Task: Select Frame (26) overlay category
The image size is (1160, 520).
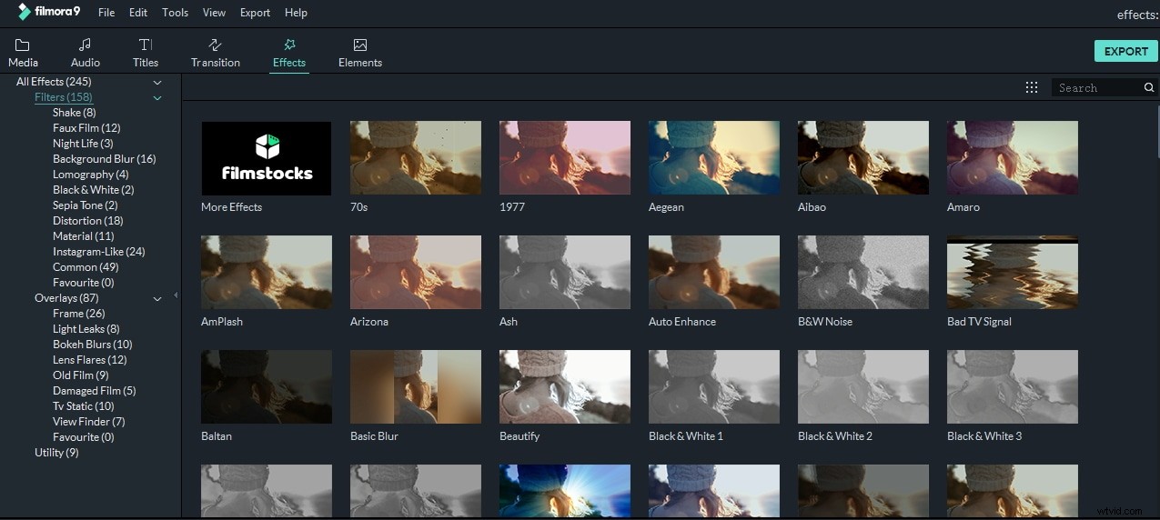Action: tap(78, 314)
